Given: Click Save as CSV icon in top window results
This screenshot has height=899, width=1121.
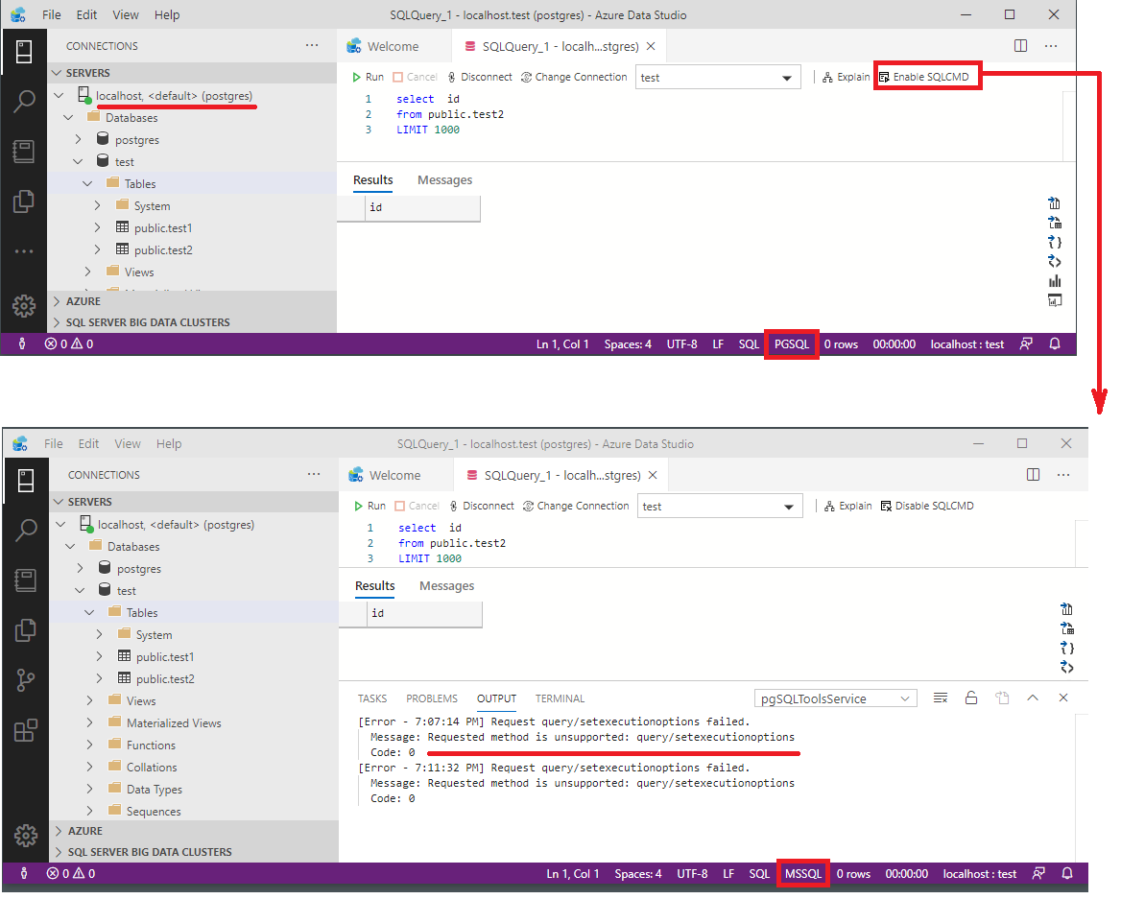Looking at the screenshot, I should [1055, 203].
